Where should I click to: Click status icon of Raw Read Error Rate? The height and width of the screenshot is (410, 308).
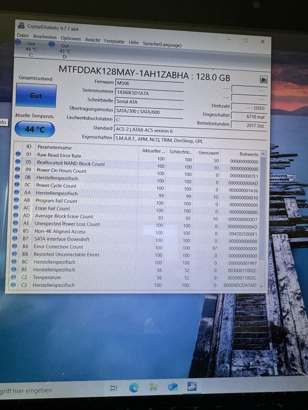coord(18,154)
